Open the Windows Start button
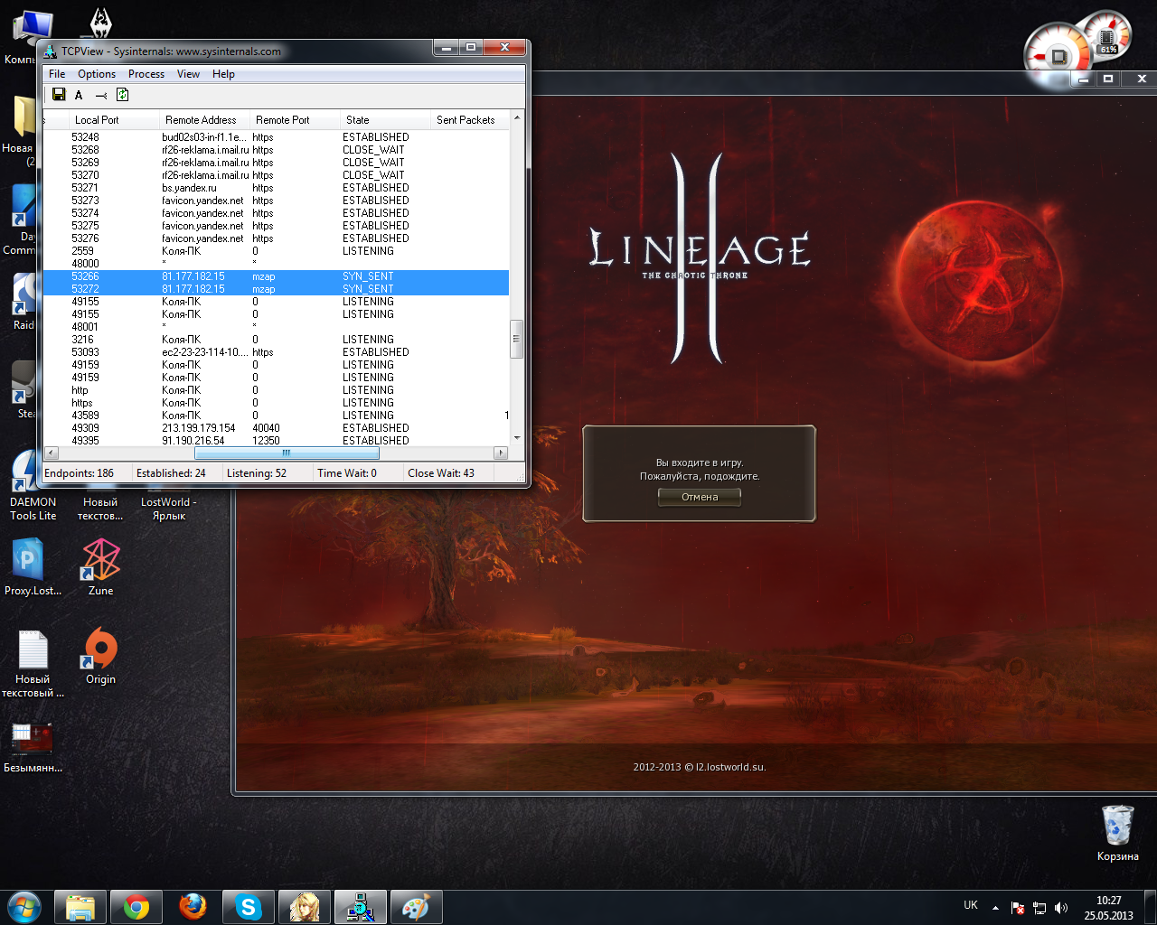The height and width of the screenshot is (925, 1157). 24,906
